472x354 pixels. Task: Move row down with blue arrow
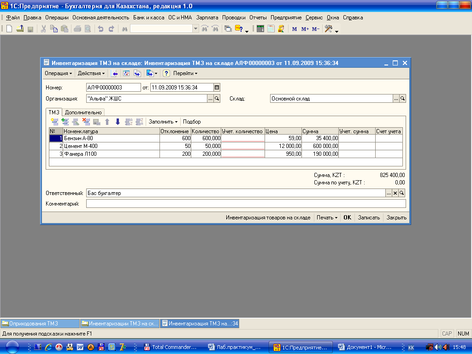[118, 122]
